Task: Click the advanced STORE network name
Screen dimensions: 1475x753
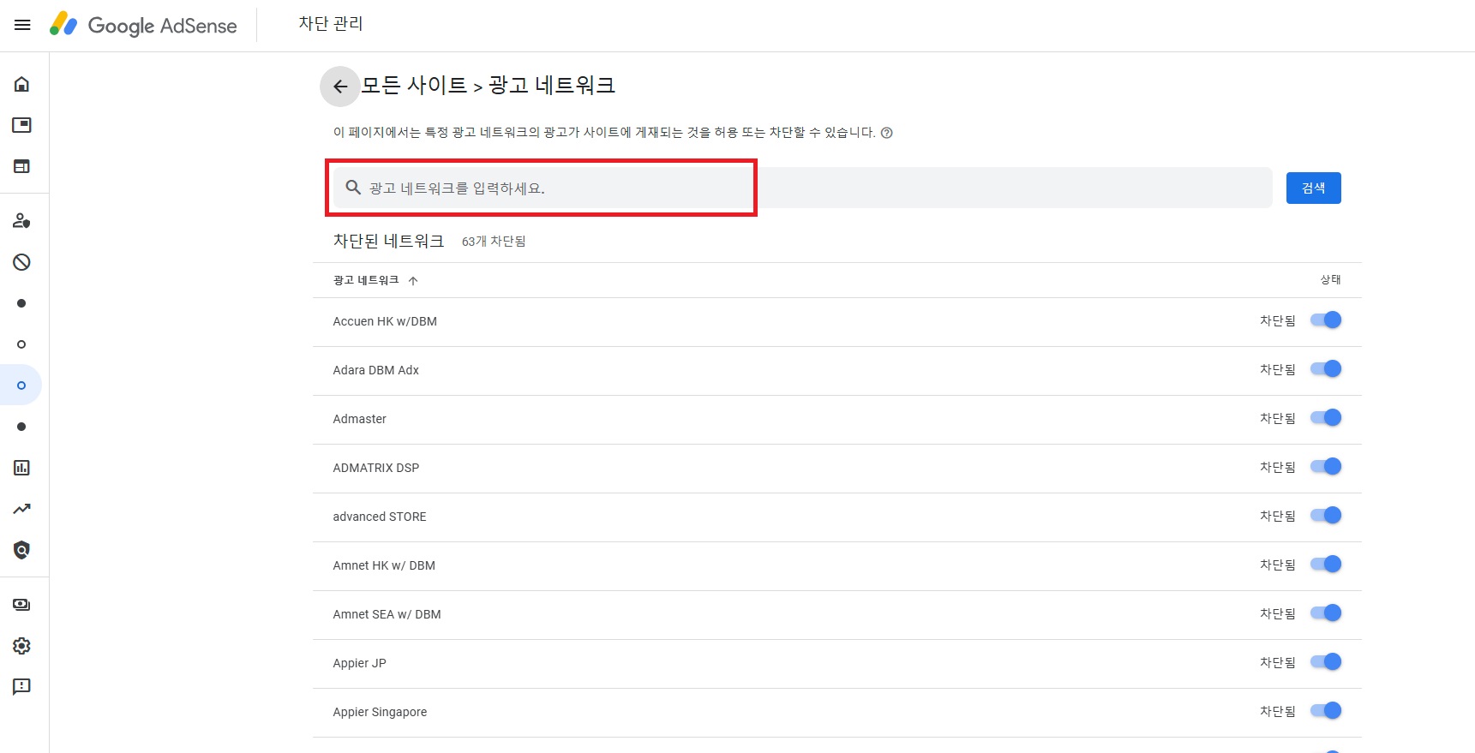Action: tap(380, 517)
